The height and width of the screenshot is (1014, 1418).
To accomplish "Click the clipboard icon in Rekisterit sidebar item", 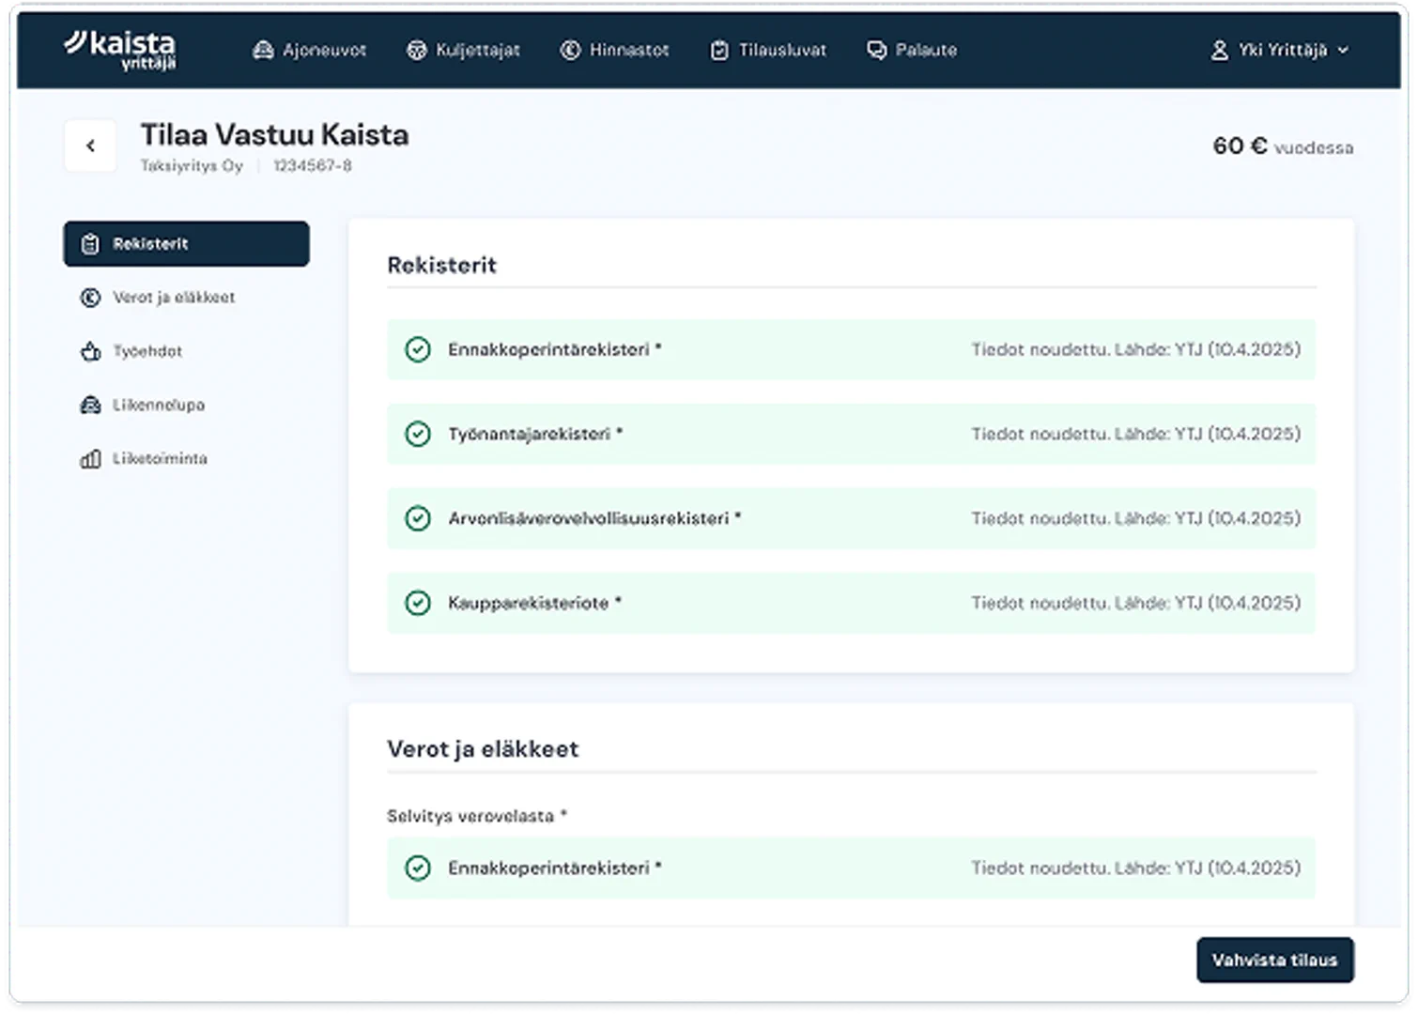I will (90, 244).
